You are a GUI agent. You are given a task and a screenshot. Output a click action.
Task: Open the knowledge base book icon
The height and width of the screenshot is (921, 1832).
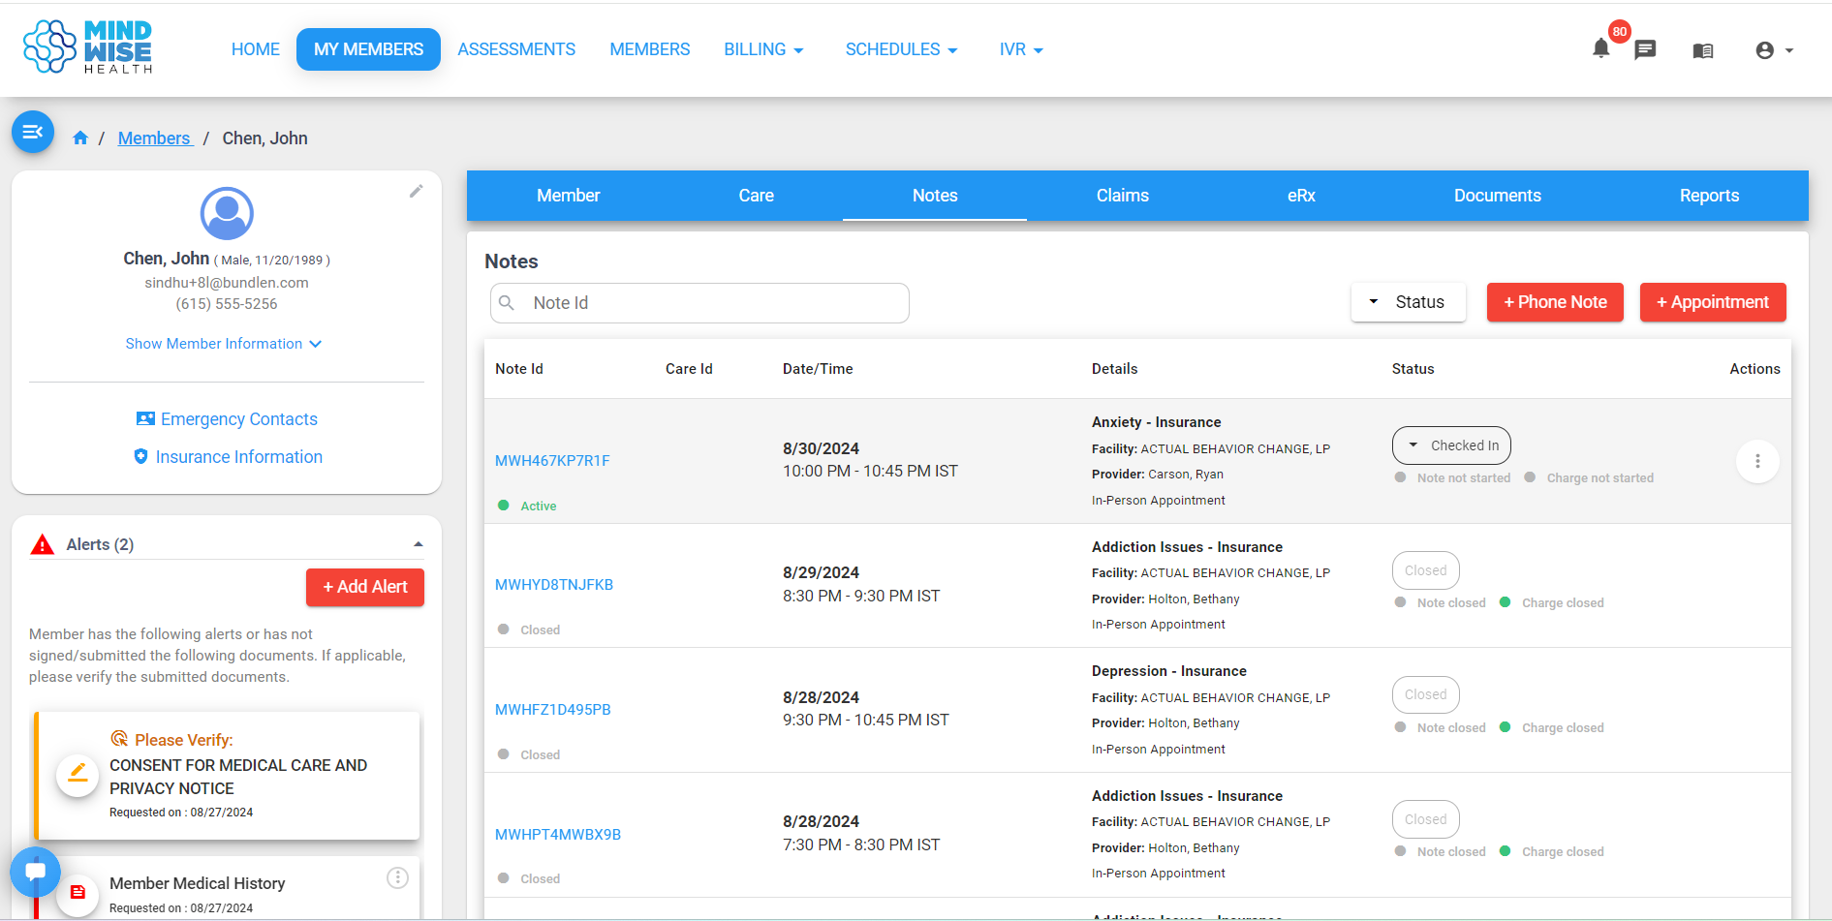pyautogui.click(x=1703, y=49)
